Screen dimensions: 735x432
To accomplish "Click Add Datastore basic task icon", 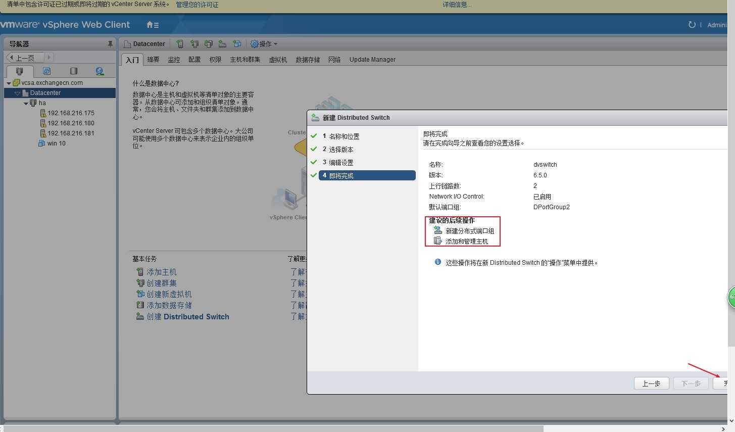I will point(140,305).
